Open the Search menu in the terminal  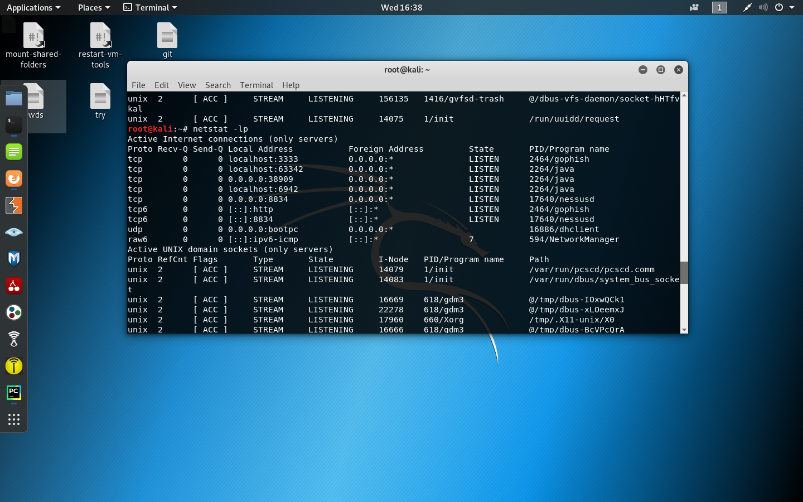217,85
